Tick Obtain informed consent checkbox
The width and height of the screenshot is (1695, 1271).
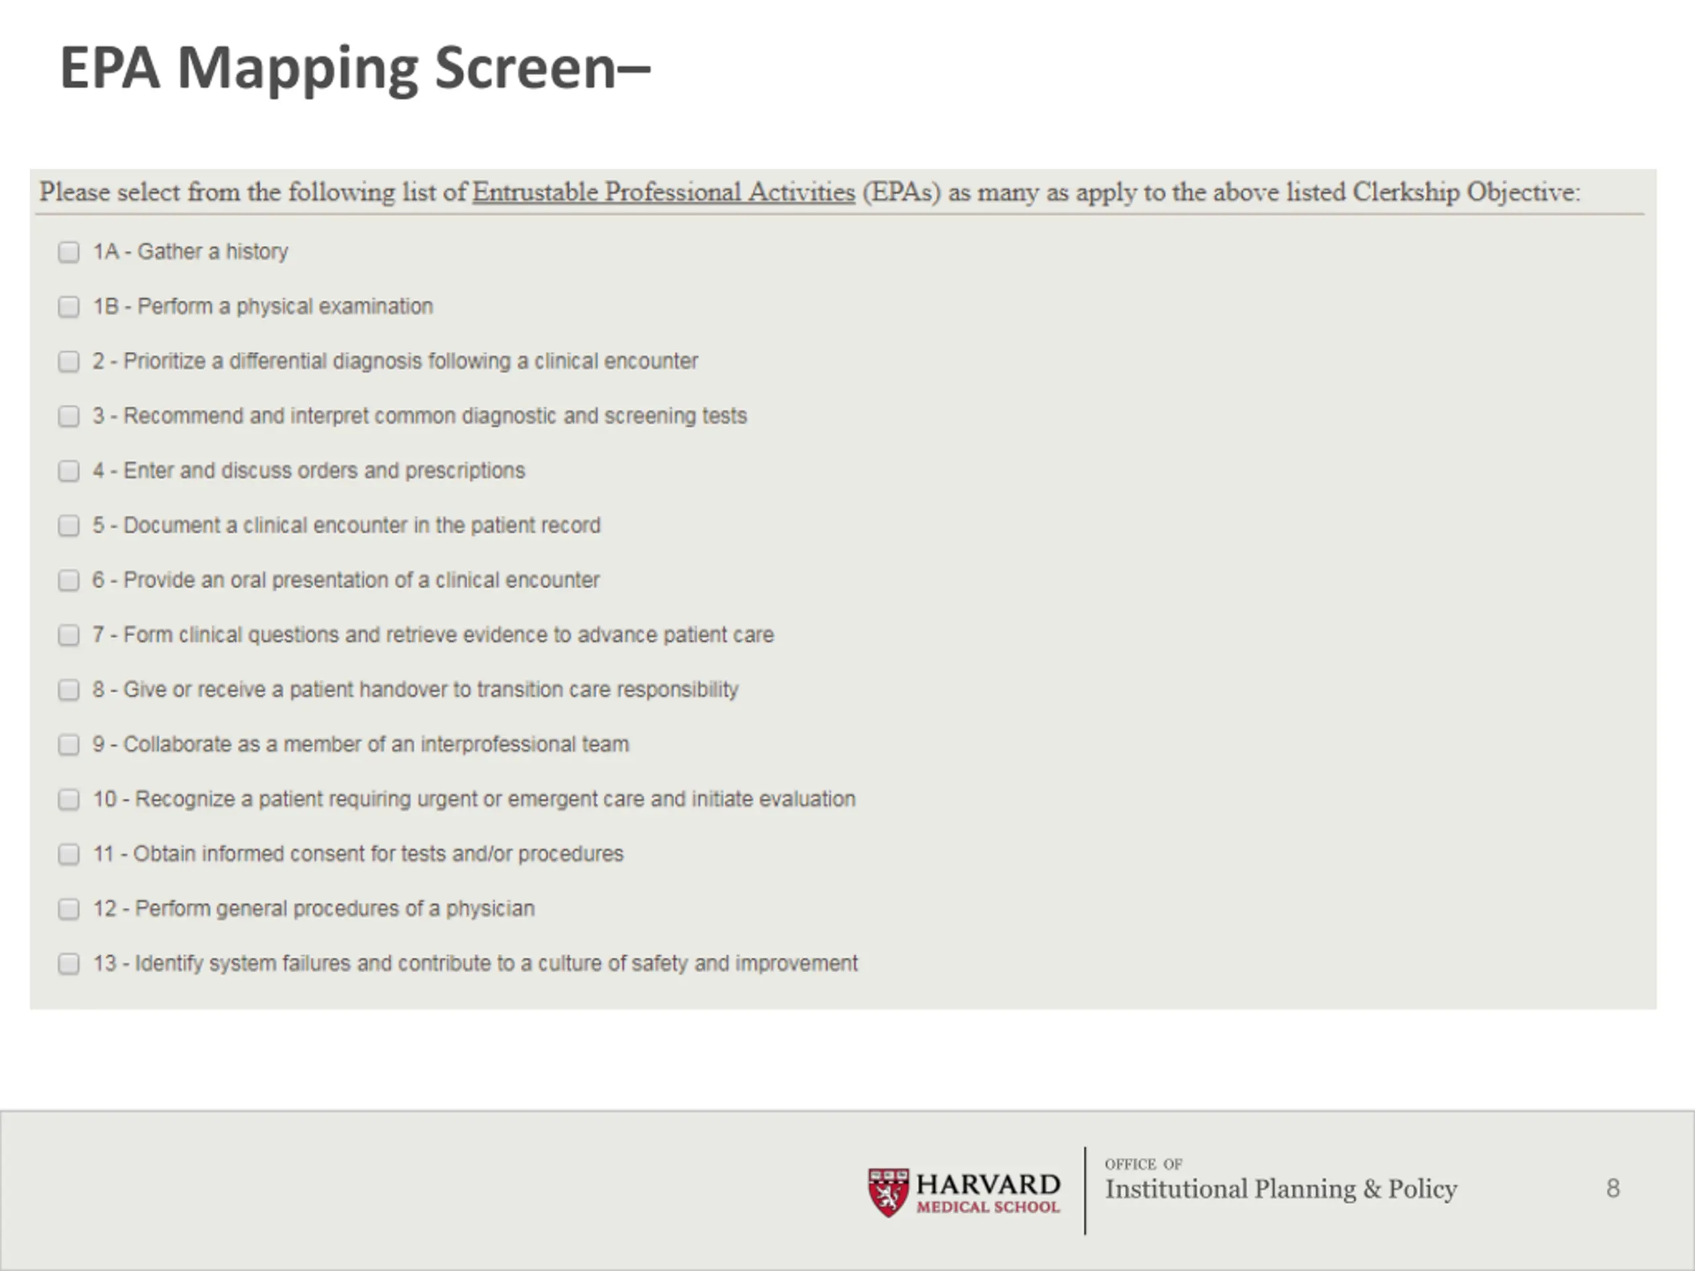(x=69, y=854)
